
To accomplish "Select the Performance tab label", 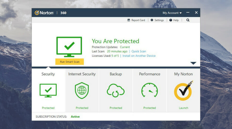I will tap(150, 74).
